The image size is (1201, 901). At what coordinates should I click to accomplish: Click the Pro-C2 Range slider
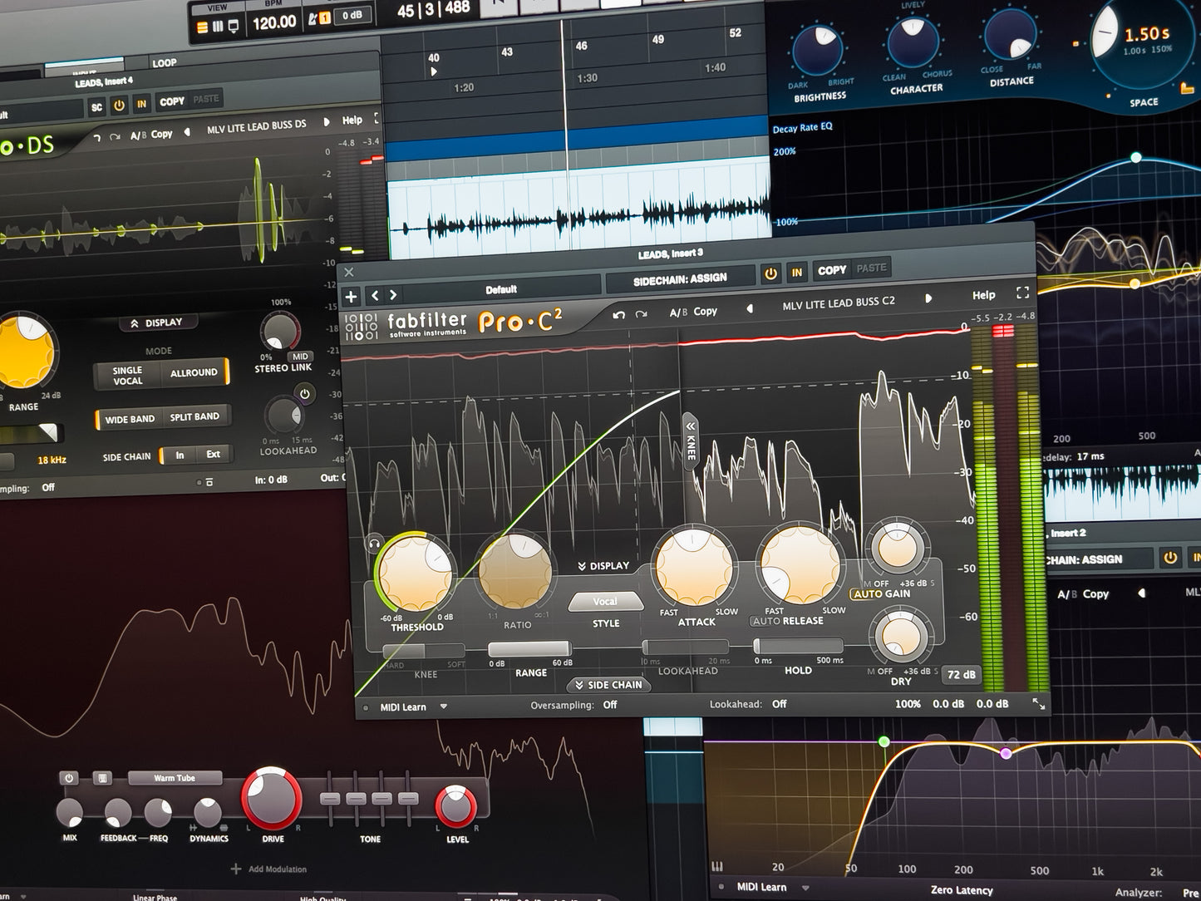529,649
